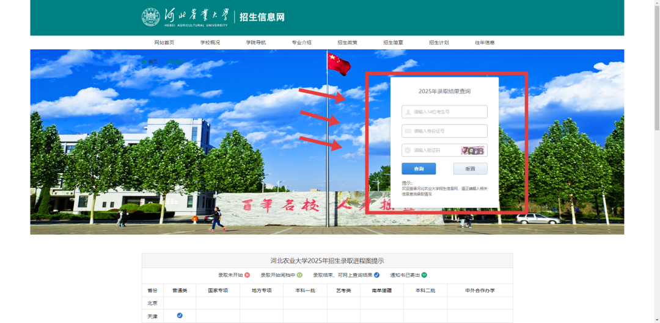Image resolution: width=660 pixels, height=323 pixels.
Task: Open the 学校概况 menu item
Action: [210, 43]
